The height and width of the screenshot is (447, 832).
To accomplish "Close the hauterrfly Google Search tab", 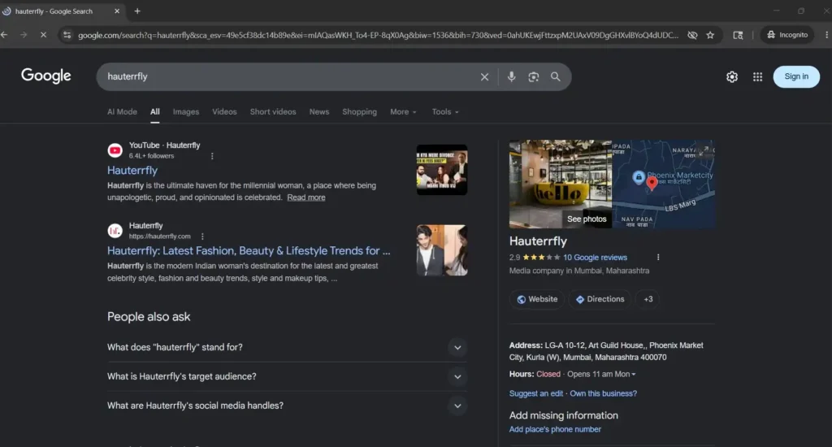I will 117,11.
